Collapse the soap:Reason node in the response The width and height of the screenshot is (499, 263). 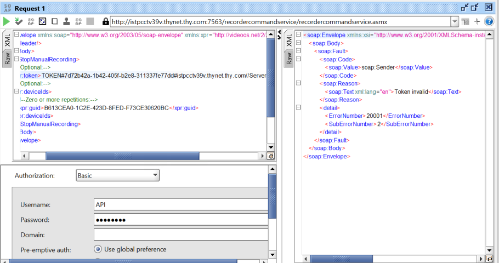pos(299,83)
